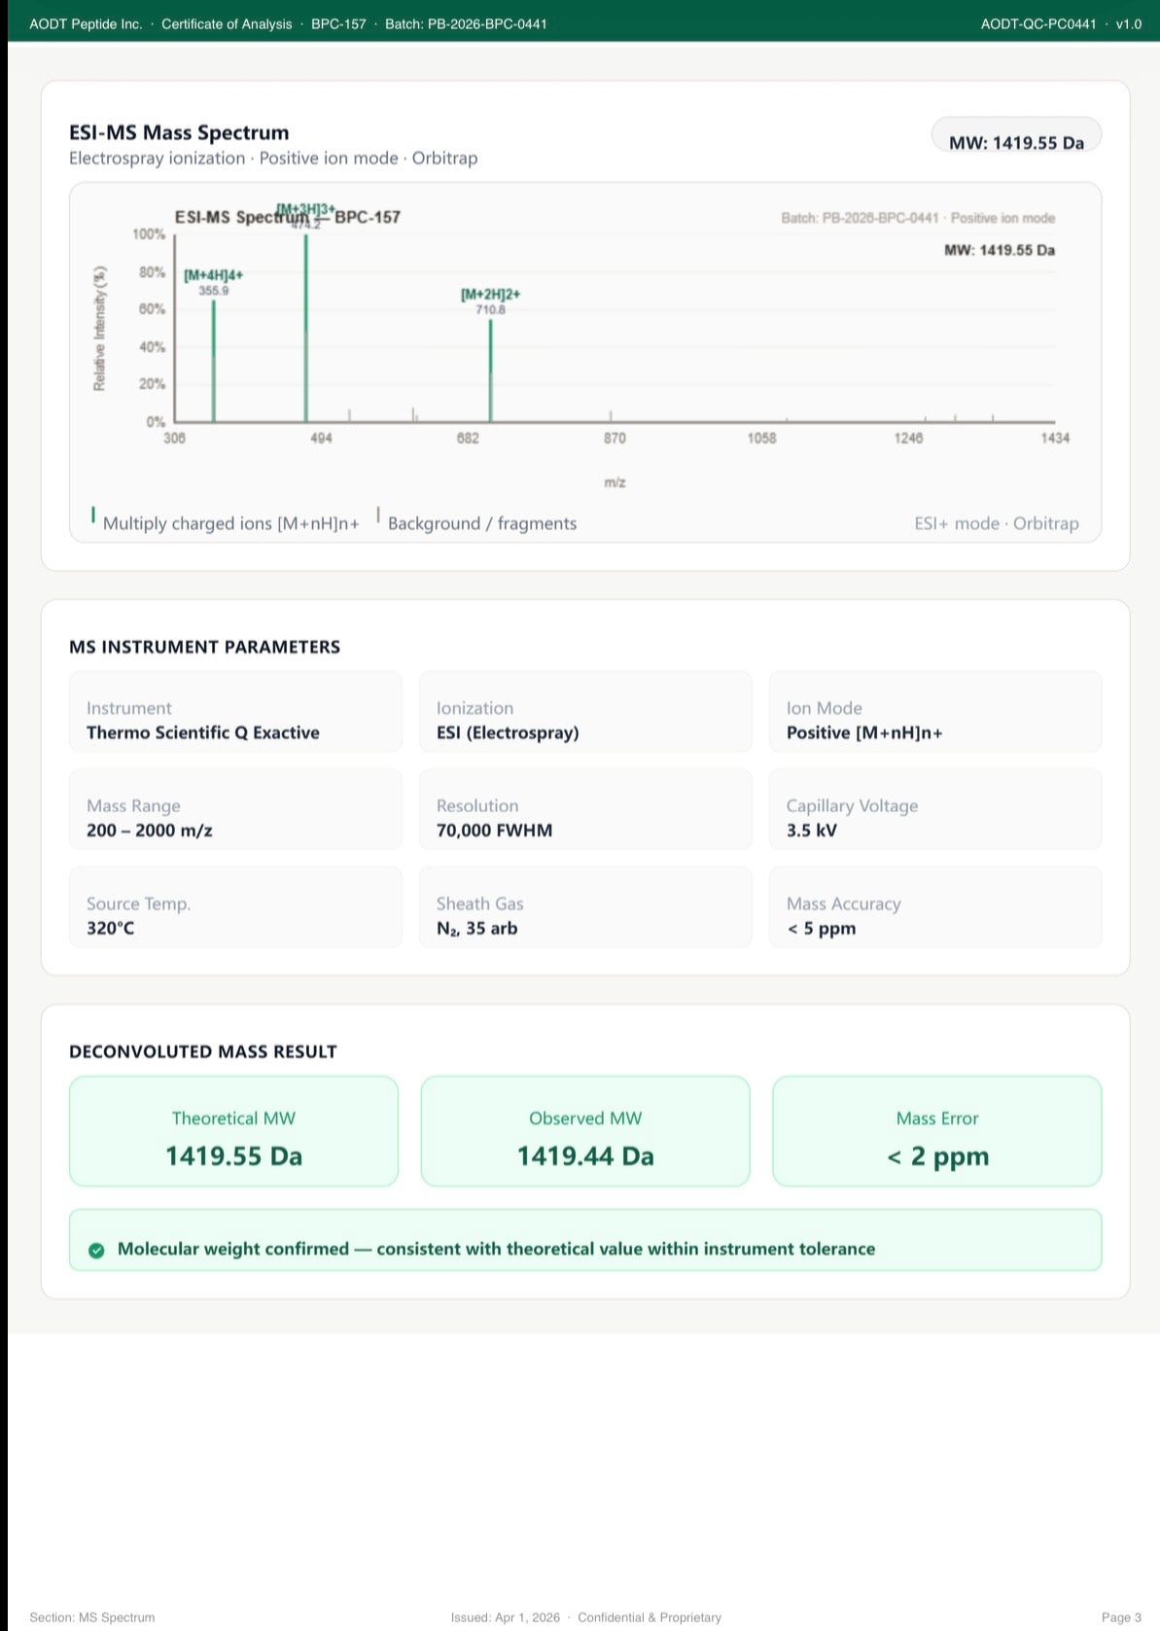
Task: Click the [M+4H]4+ peak label
Action: [x=214, y=275]
